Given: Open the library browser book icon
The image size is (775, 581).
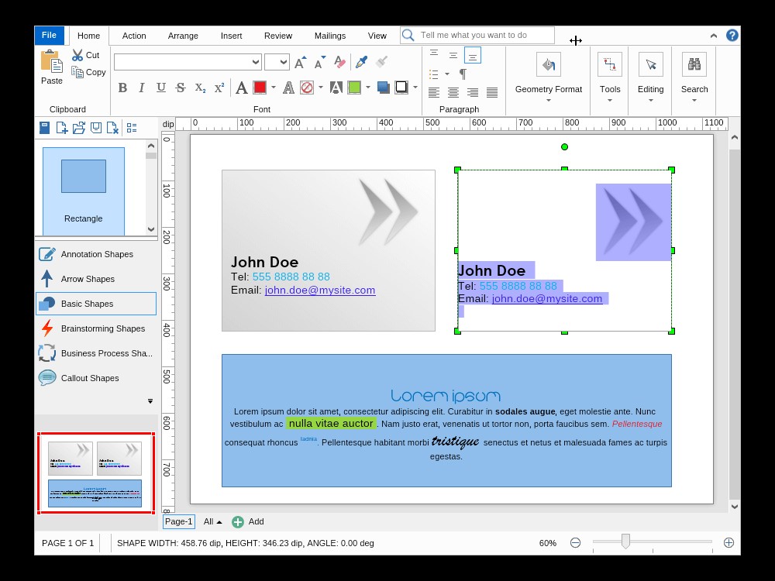Looking at the screenshot, I should [x=44, y=128].
